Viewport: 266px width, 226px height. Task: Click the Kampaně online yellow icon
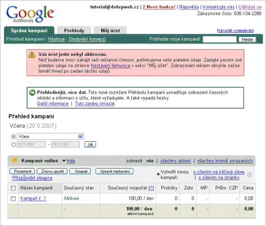click(x=15, y=160)
